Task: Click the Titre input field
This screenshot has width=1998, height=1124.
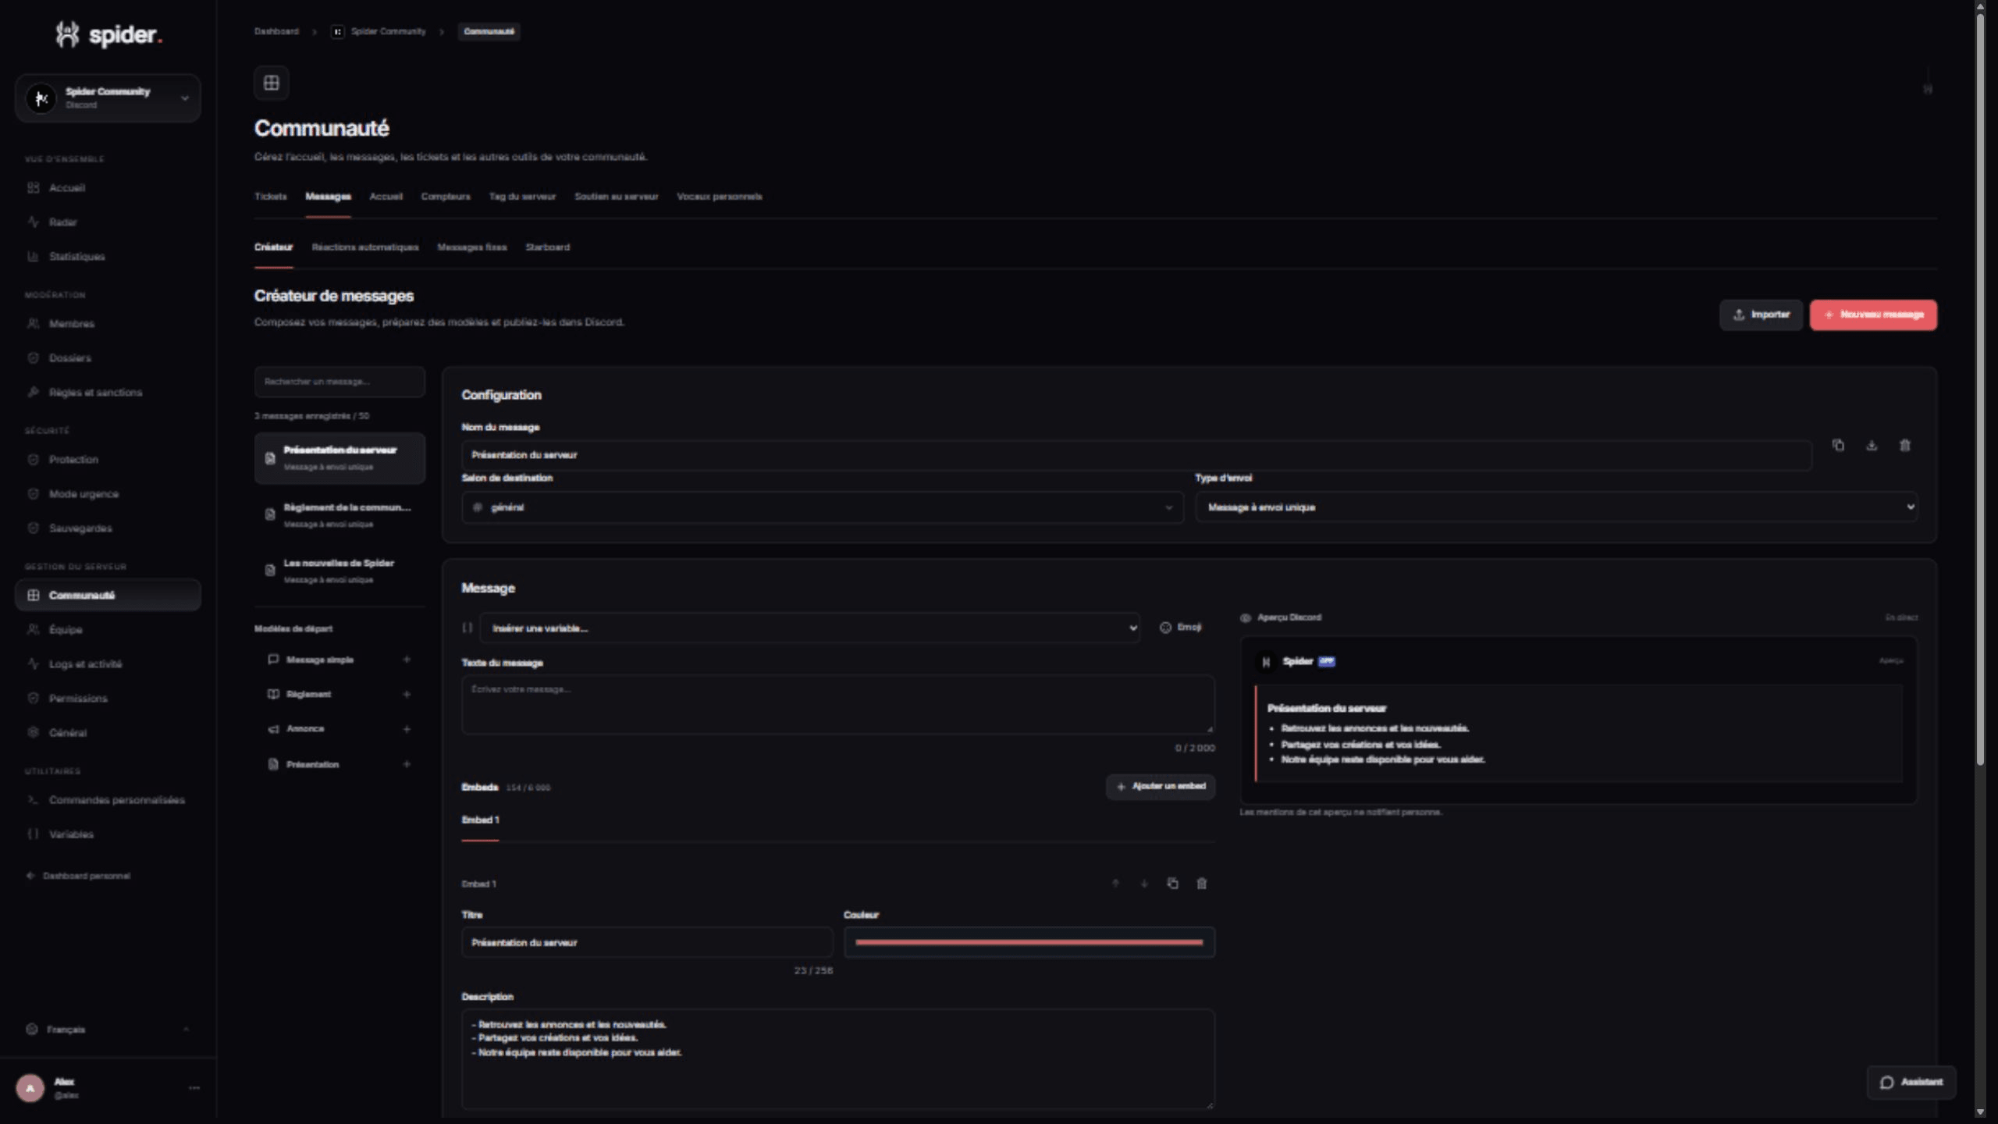Action: (x=647, y=942)
